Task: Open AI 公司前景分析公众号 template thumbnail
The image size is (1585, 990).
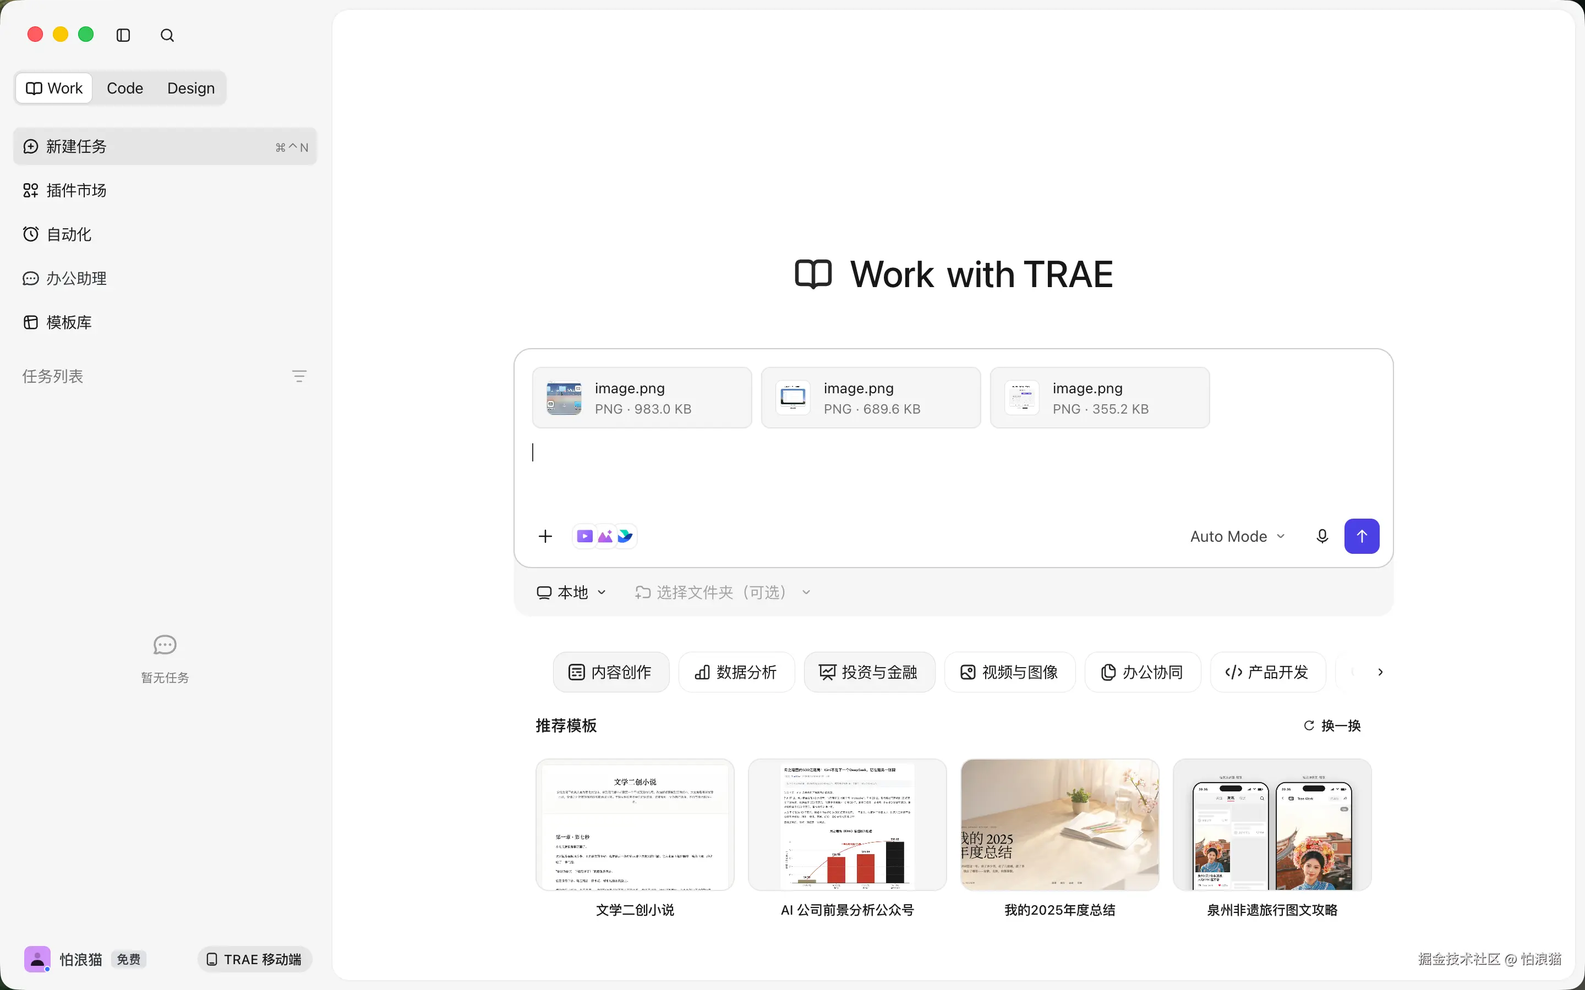Action: pos(847,825)
